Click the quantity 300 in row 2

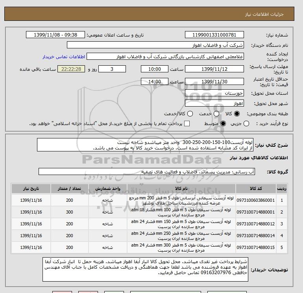[70, 212]
